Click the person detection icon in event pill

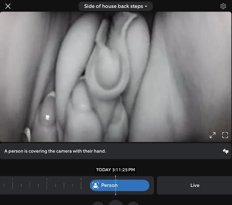click(95, 185)
